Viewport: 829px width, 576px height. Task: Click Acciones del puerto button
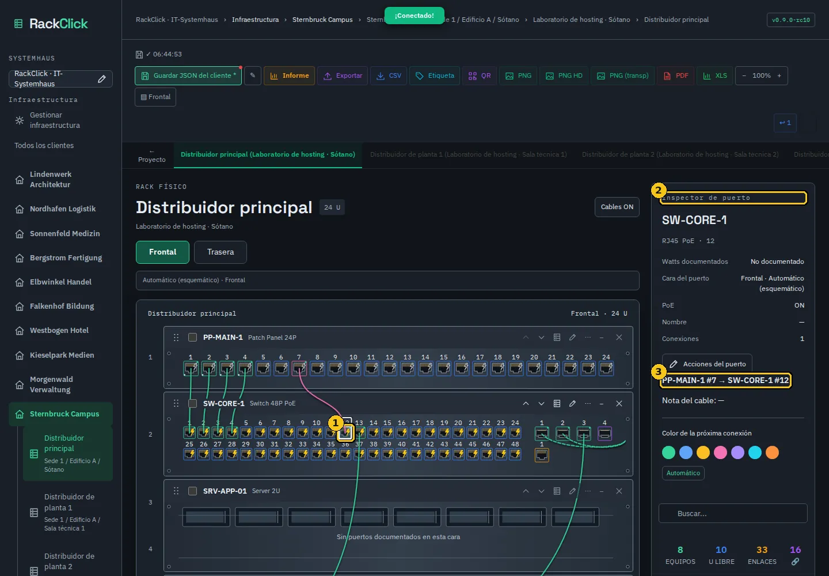pos(707,364)
